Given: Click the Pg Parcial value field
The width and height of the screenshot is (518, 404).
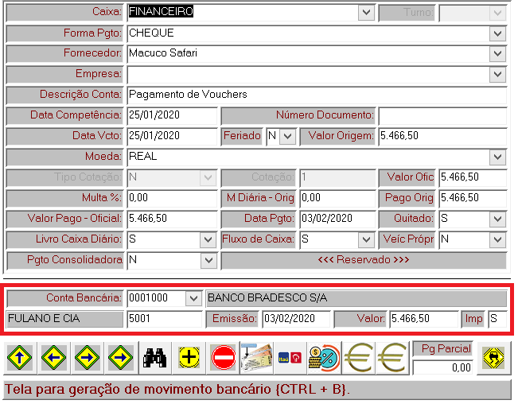Looking at the screenshot, I should pos(443,367).
